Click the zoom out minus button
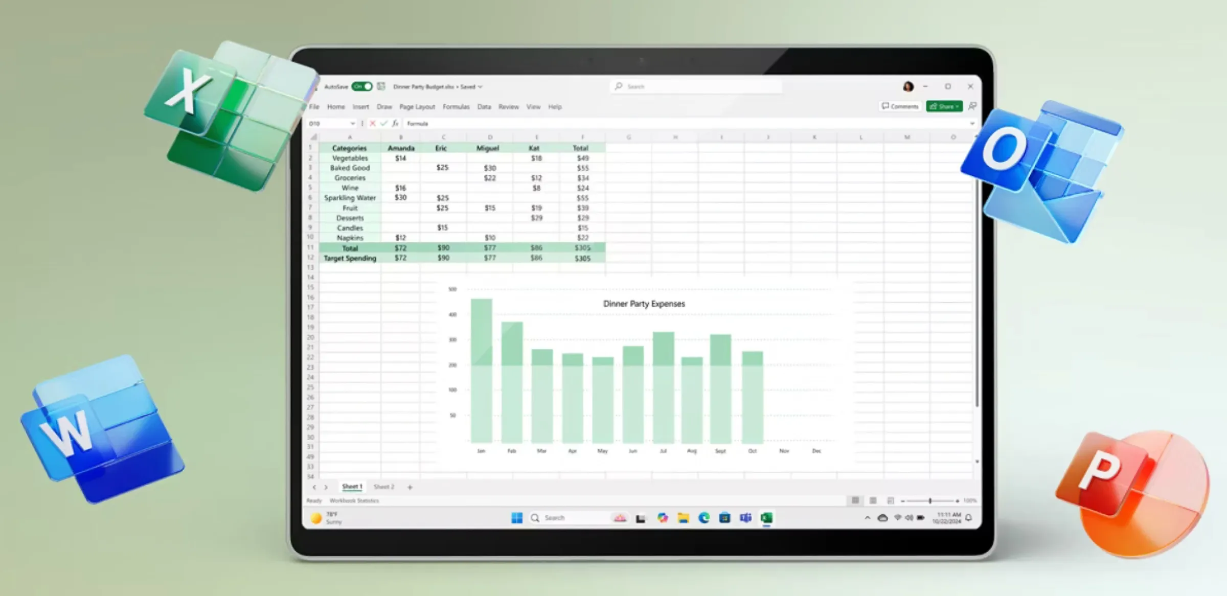Viewport: 1227px width, 596px height. (902, 501)
